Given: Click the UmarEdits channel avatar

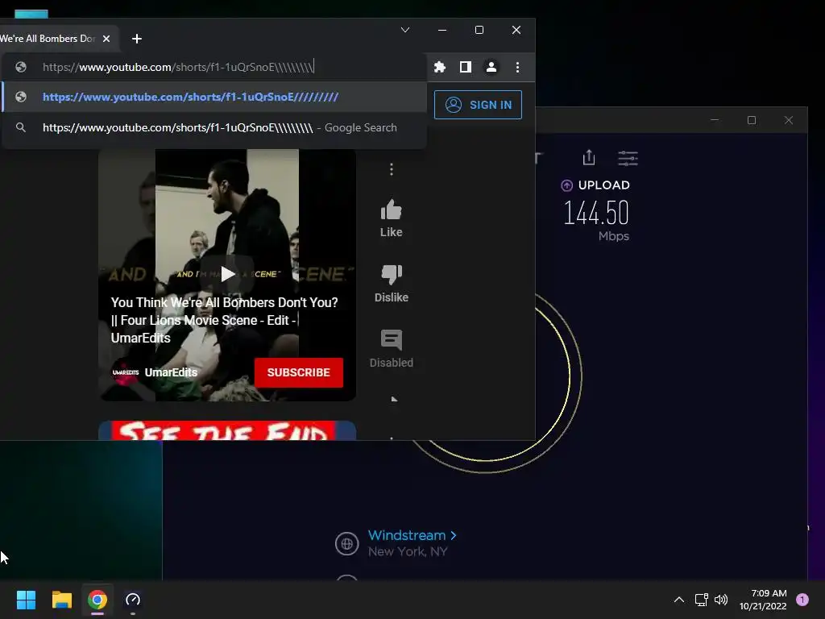Looking at the screenshot, I should pos(125,372).
